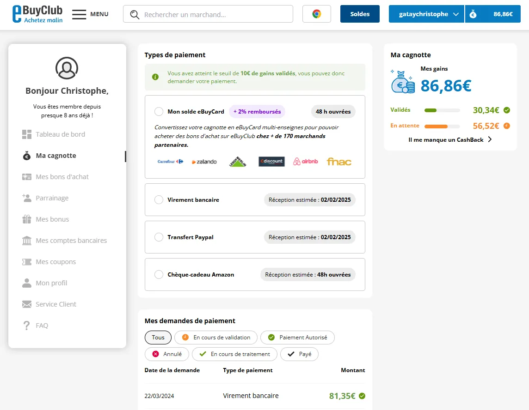This screenshot has width=529, height=410.
Task: Filter by Paiement Autorisé
Action: point(298,338)
